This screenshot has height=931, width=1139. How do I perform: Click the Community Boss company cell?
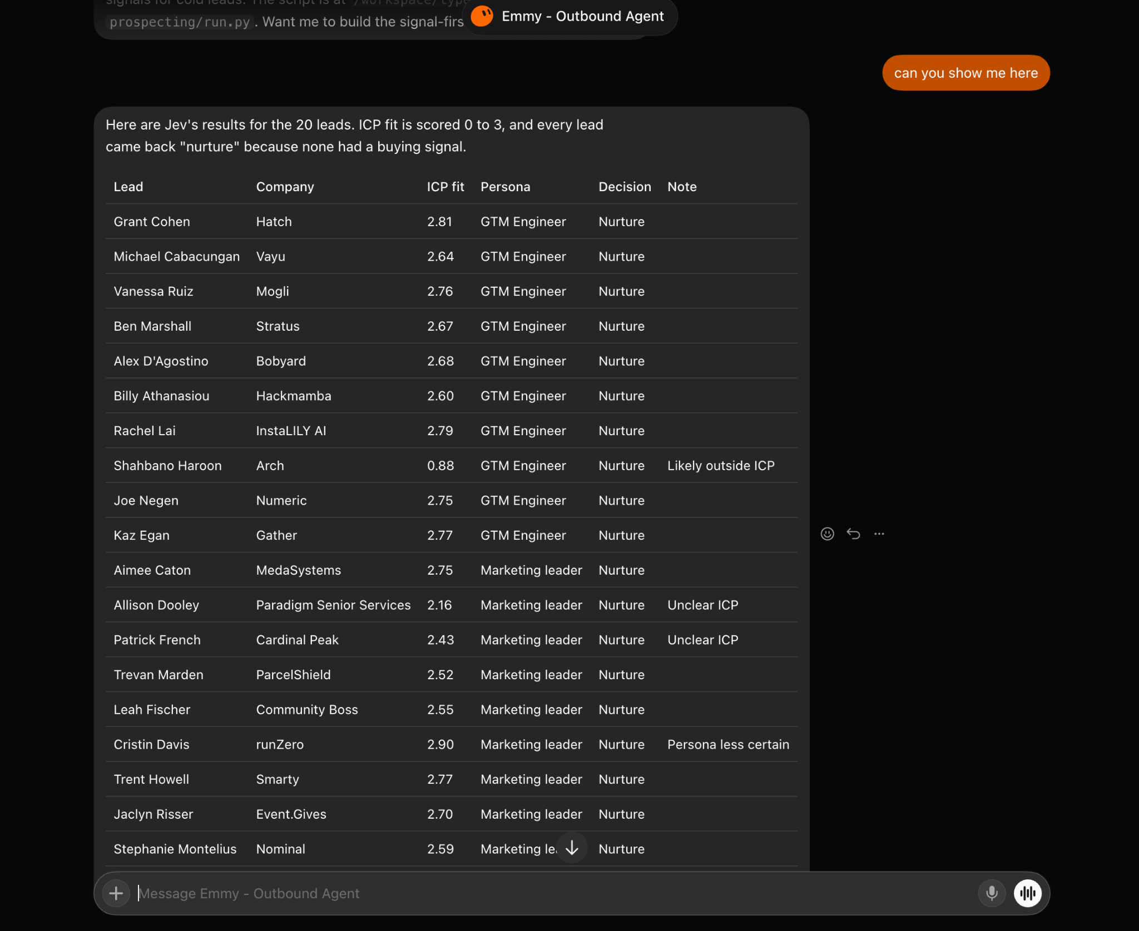tap(307, 710)
